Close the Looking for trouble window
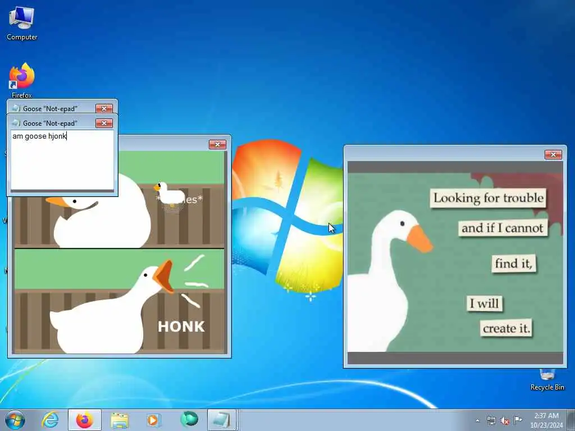 (553, 155)
